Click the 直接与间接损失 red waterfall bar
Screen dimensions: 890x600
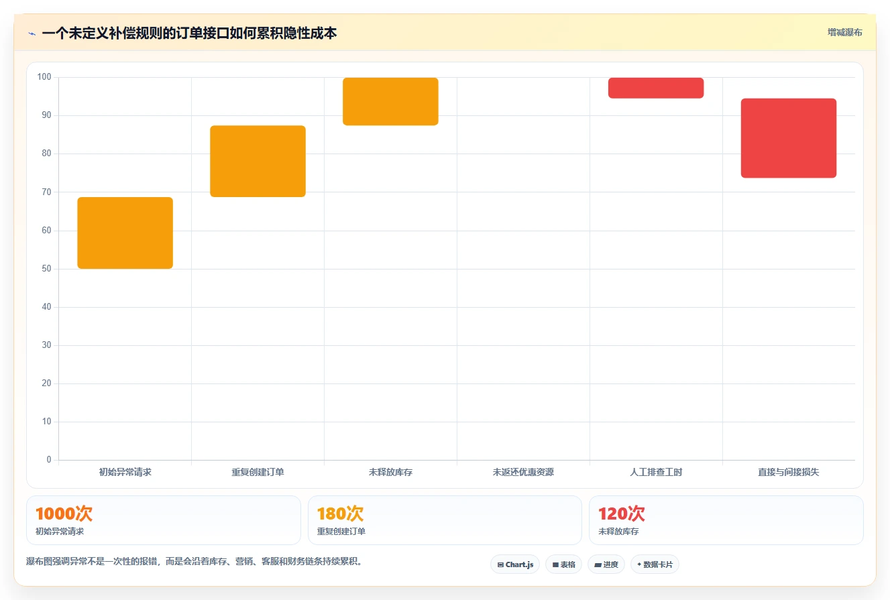pos(789,138)
